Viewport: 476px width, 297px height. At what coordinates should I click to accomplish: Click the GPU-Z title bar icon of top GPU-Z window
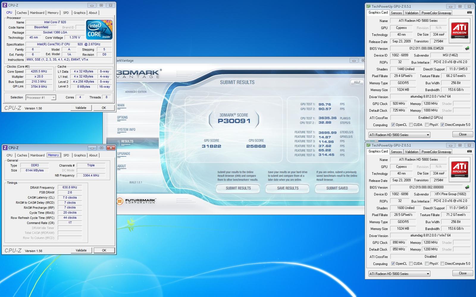tap(369, 6)
